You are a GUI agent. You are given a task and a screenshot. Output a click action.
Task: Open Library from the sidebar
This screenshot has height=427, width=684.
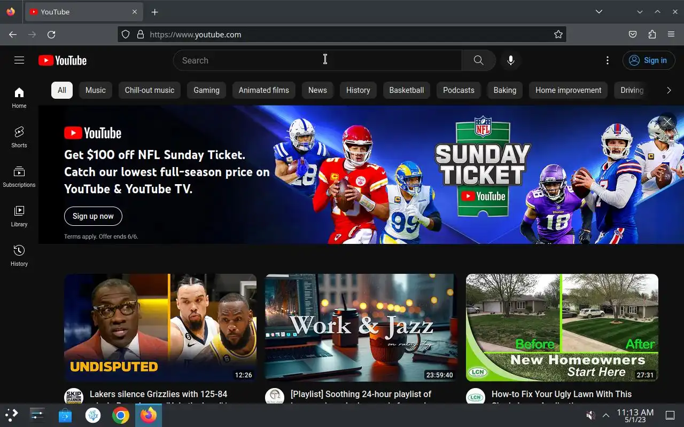tap(19, 216)
